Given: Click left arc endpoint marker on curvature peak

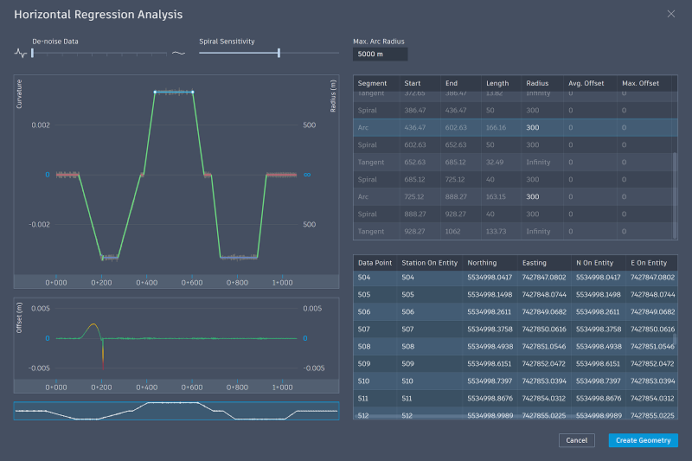Looking at the screenshot, I should pos(155,92).
